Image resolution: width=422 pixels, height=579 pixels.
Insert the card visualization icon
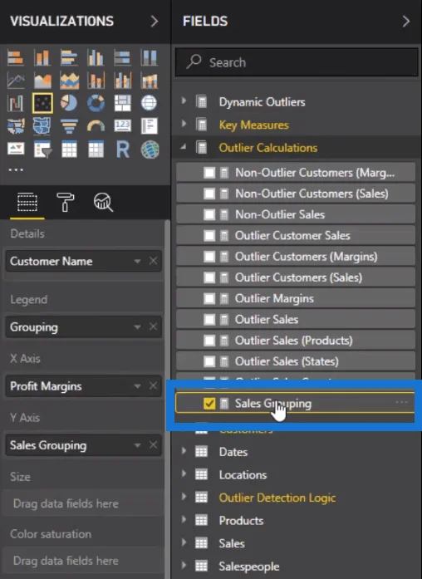pos(123,126)
